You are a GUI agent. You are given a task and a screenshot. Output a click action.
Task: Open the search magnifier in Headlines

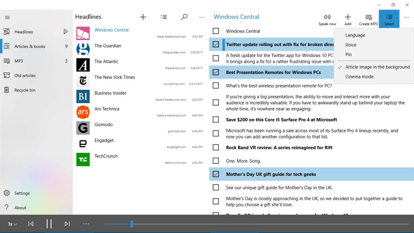pyautogui.click(x=184, y=17)
